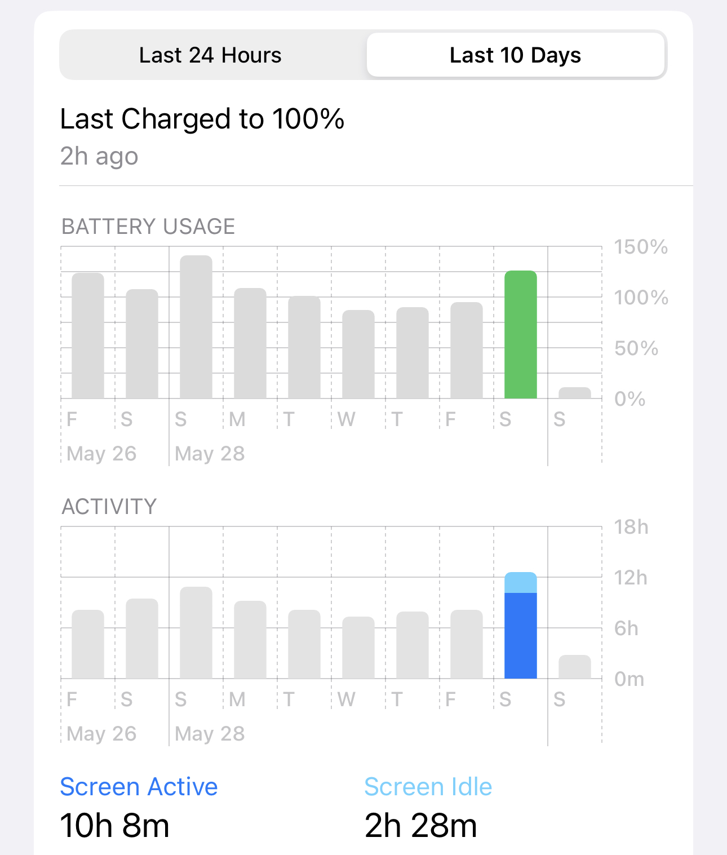Tap the dark blue Screen Active bar segment
Image resolution: width=727 pixels, height=855 pixels.
coord(520,636)
